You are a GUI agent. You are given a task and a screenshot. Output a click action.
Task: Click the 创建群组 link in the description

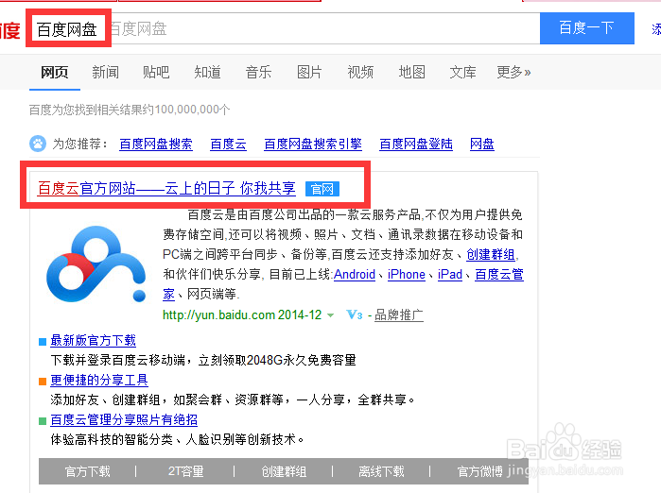point(491,254)
